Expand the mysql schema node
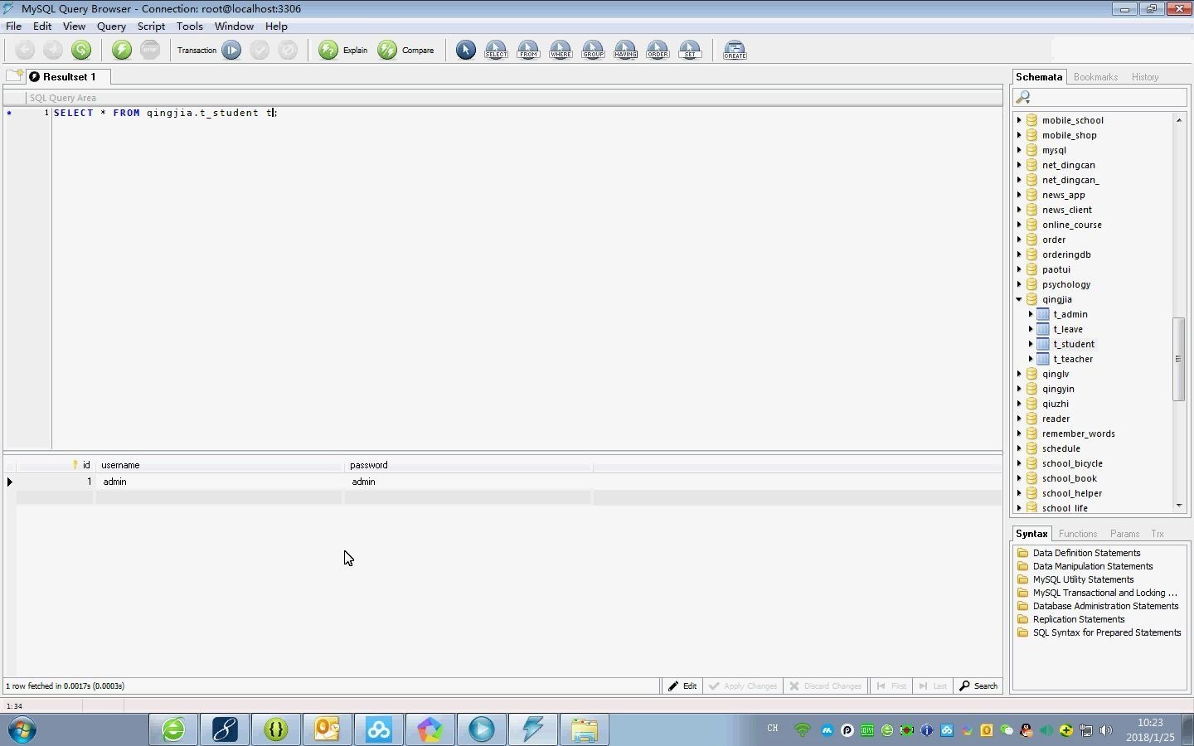Image resolution: width=1194 pixels, height=746 pixels. pos(1019,150)
